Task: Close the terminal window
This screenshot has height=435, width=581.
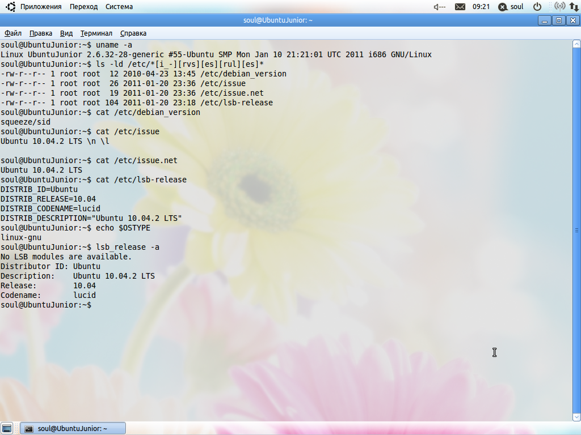Action: pos(573,20)
